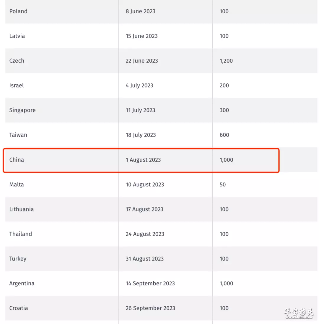
Task: Select the highlighted China row
Action: [x=141, y=160]
